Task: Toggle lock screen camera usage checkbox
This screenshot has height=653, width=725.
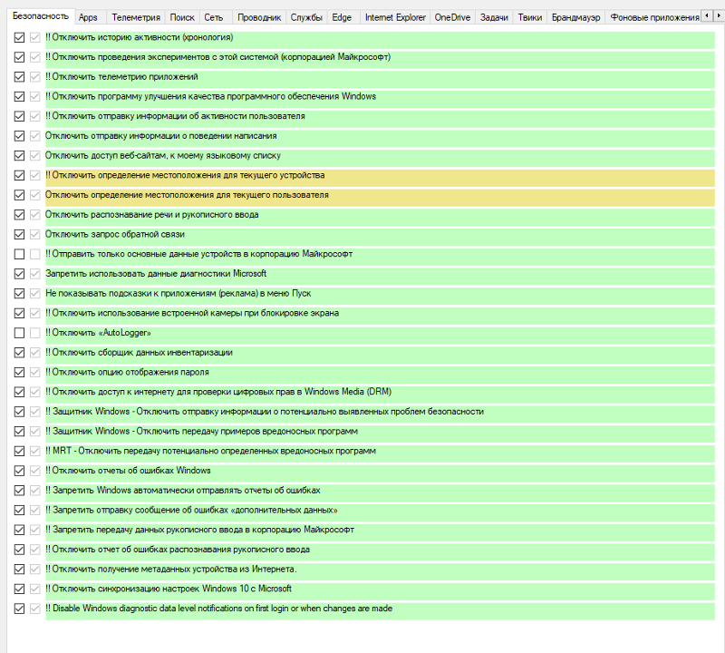Action: point(19,313)
